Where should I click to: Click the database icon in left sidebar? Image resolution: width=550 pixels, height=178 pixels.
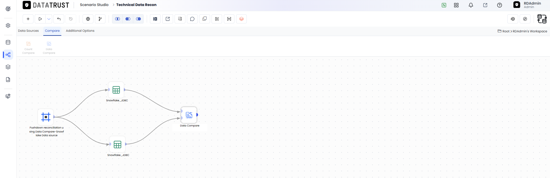point(8,42)
